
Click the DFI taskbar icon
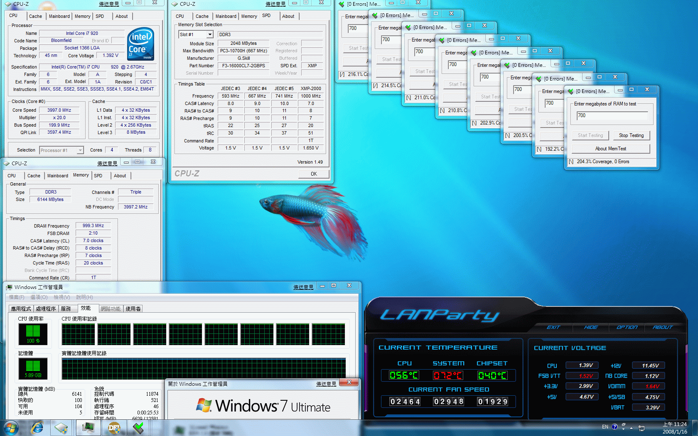pos(113,428)
